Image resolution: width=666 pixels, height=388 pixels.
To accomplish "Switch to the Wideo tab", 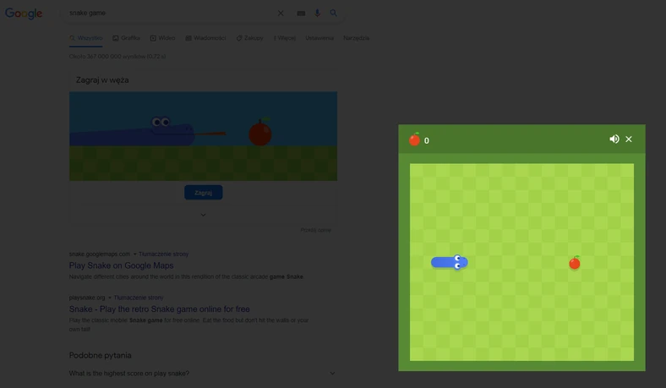I will pos(162,38).
